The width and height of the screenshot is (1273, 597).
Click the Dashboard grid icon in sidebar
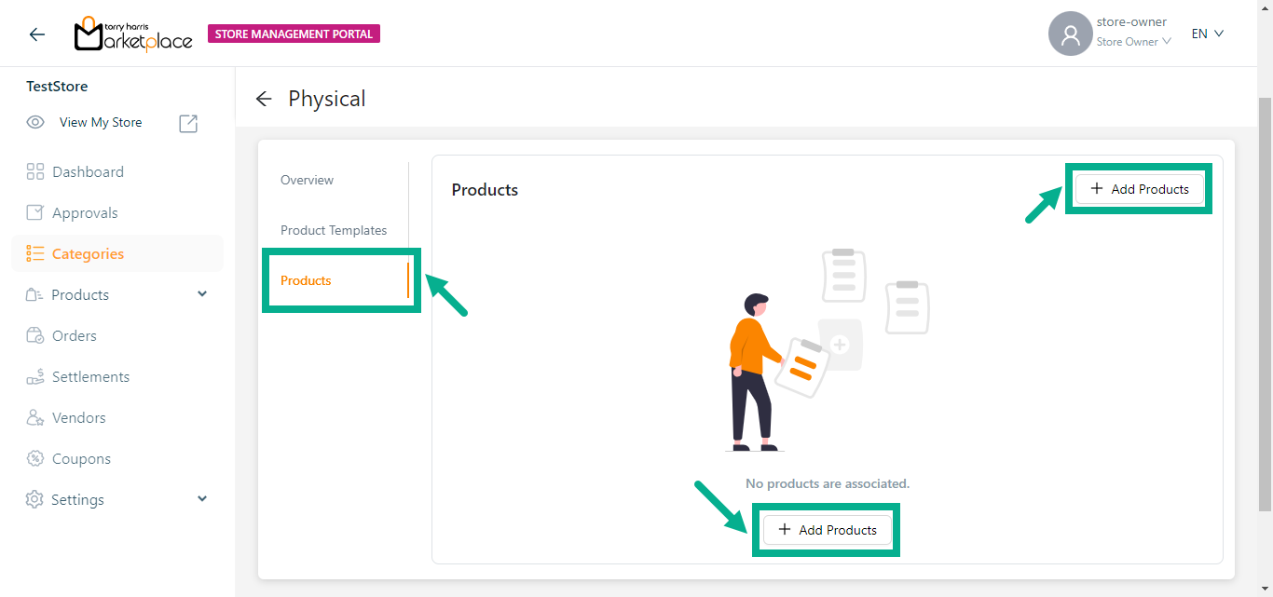pyautogui.click(x=35, y=171)
